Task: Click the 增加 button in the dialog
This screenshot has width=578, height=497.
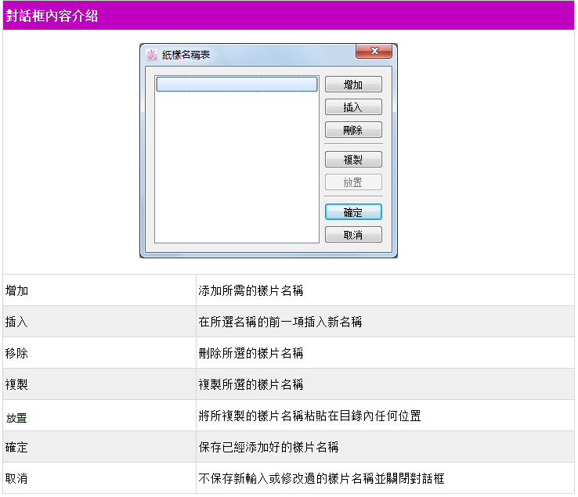Action: (353, 85)
